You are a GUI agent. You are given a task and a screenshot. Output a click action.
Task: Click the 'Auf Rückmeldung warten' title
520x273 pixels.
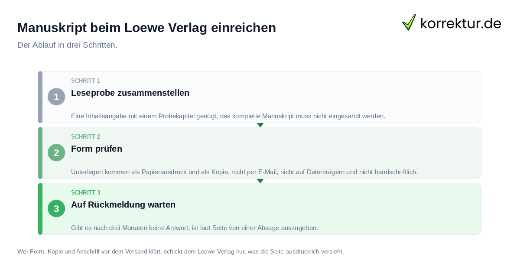click(x=123, y=205)
